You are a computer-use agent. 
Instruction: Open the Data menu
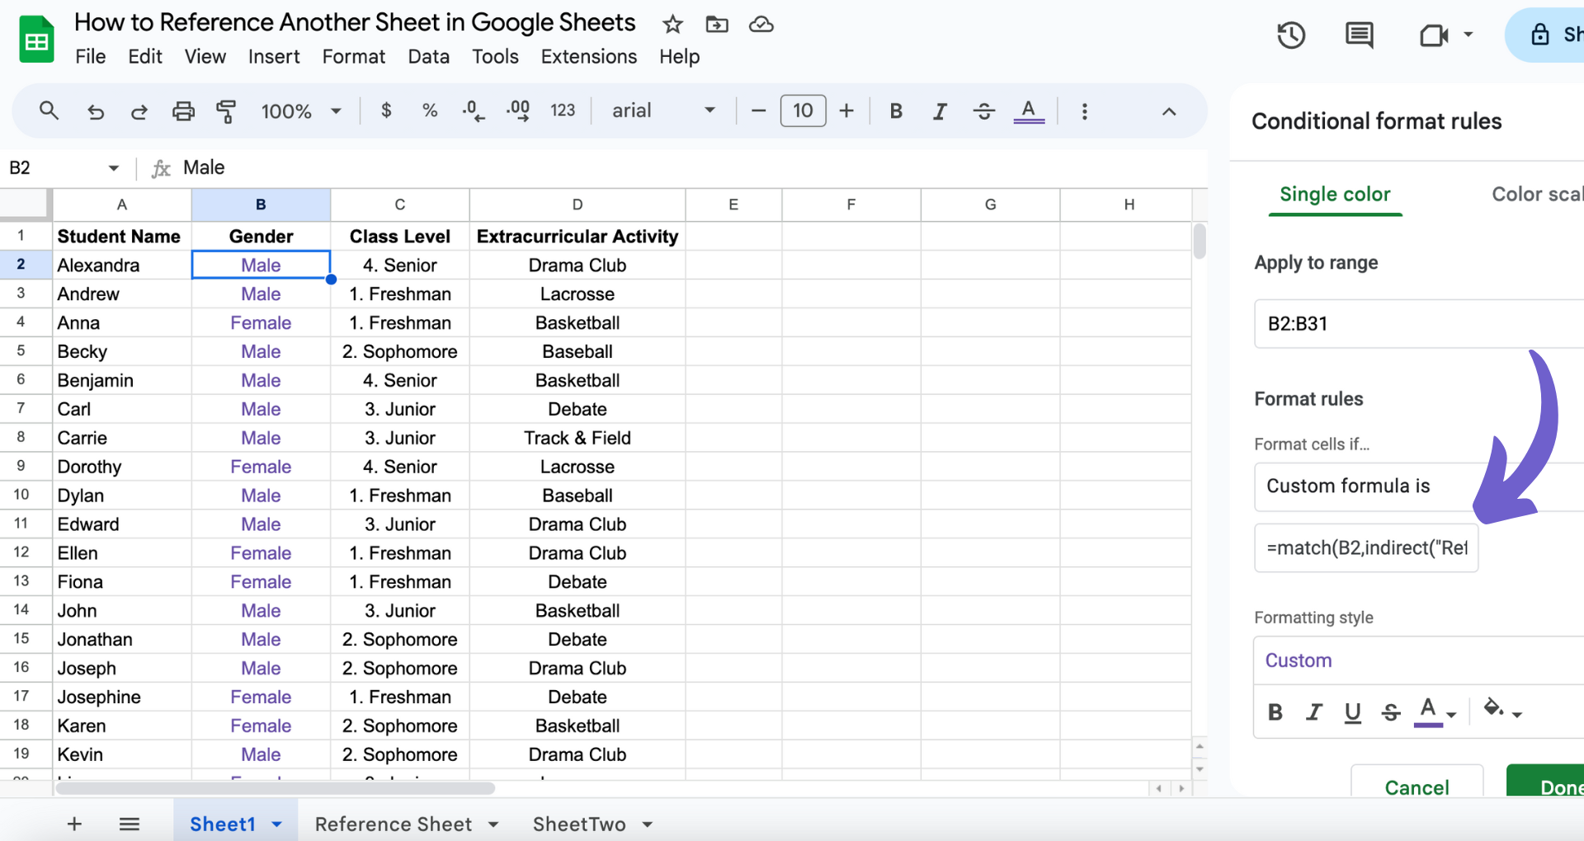point(428,56)
